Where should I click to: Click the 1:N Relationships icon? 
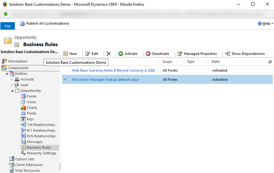click(23, 125)
